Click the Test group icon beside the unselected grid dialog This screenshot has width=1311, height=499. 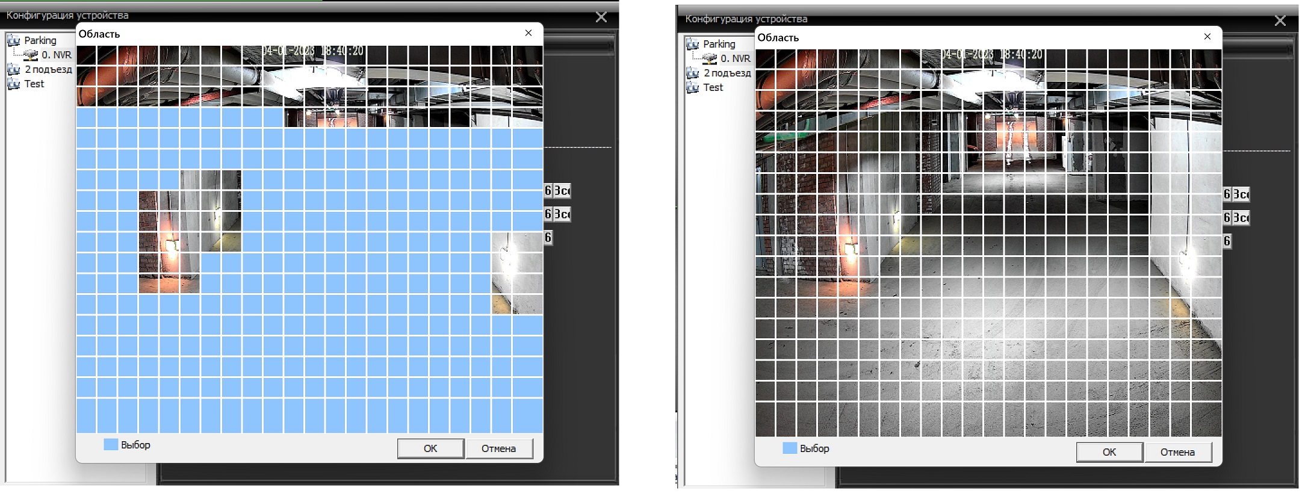pyautogui.click(x=693, y=87)
